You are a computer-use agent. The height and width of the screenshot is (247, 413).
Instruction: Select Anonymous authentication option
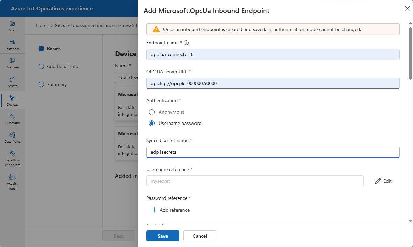tap(152, 112)
